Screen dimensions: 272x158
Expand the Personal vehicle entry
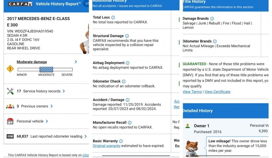click(x=47, y=121)
